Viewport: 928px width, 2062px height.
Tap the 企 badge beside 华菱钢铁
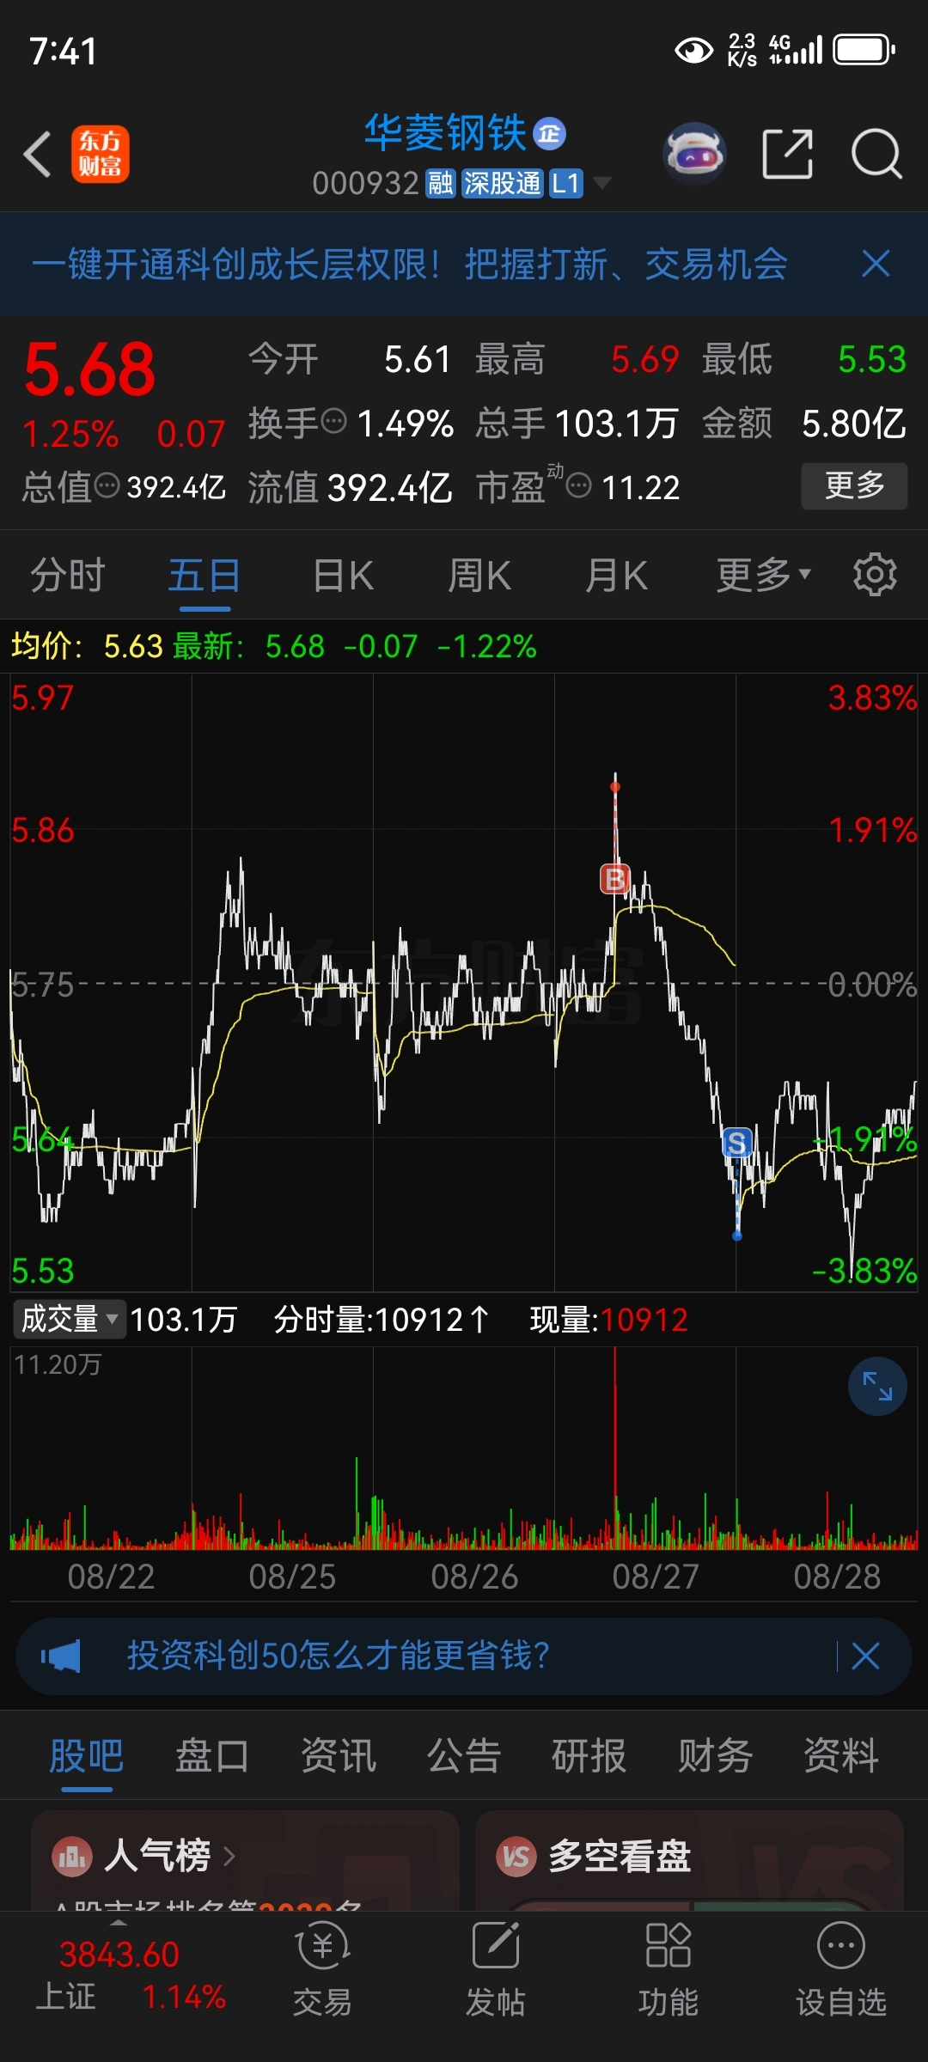click(x=550, y=134)
